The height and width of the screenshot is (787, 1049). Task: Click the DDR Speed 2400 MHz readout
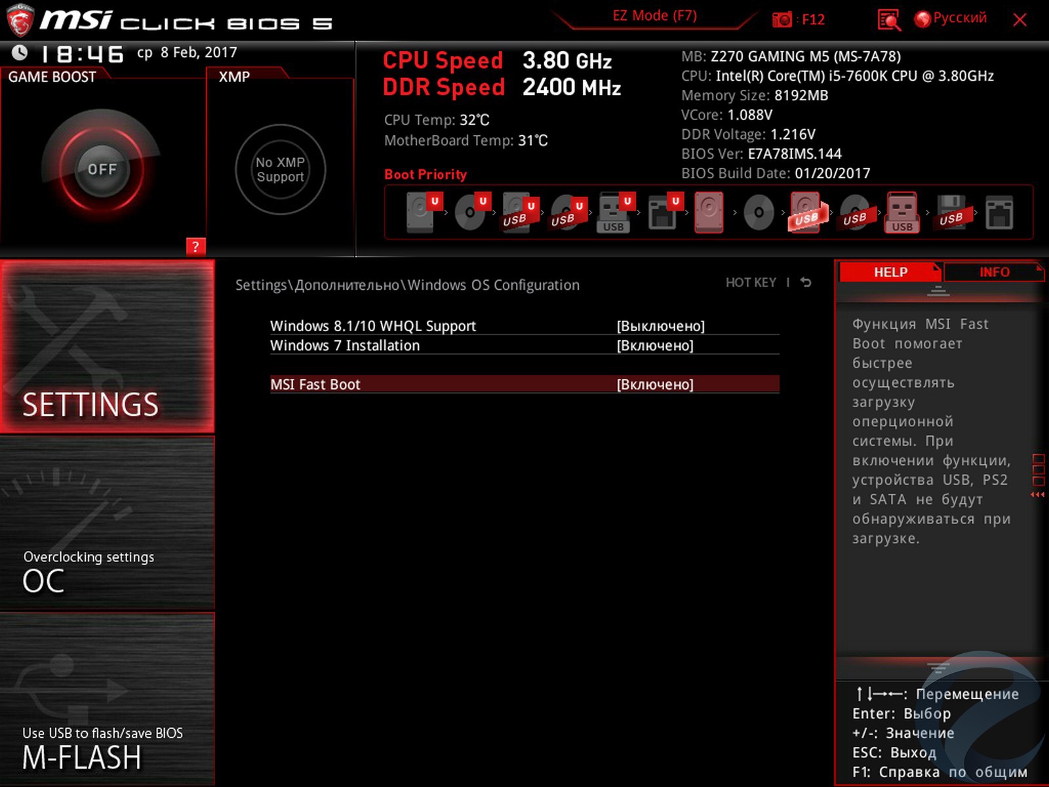click(x=502, y=87)
